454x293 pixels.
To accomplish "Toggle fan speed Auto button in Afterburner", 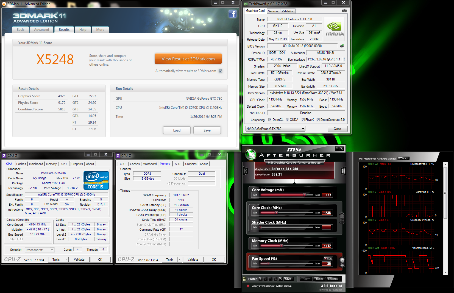I will 328,259.
